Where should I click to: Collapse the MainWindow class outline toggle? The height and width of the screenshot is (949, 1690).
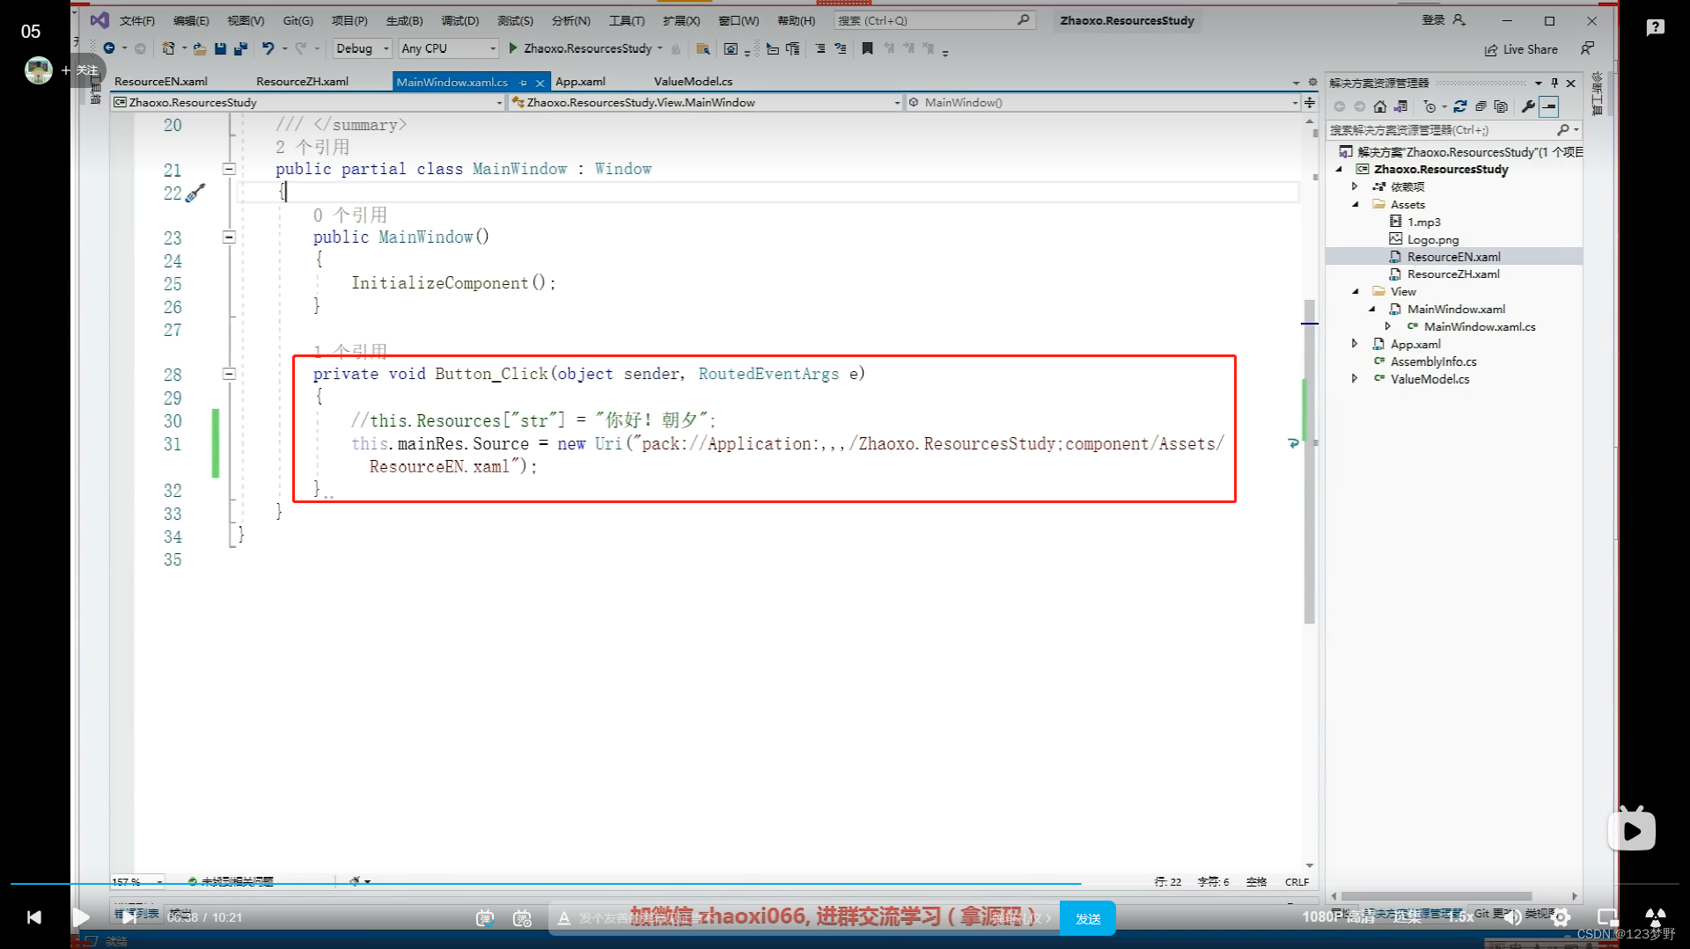tap(229, 169)
